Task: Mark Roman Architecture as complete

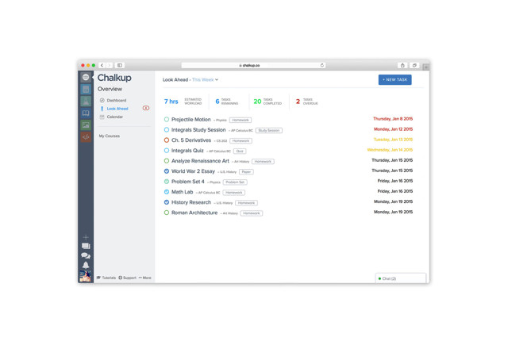Action: tap(167, 213)
